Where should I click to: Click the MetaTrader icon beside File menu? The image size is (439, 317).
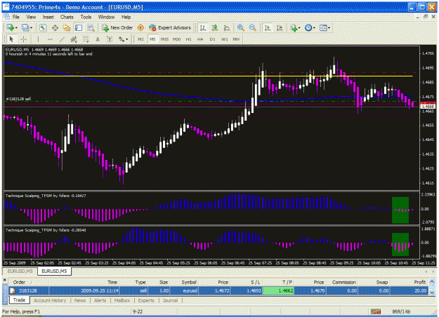click(7, 17)
